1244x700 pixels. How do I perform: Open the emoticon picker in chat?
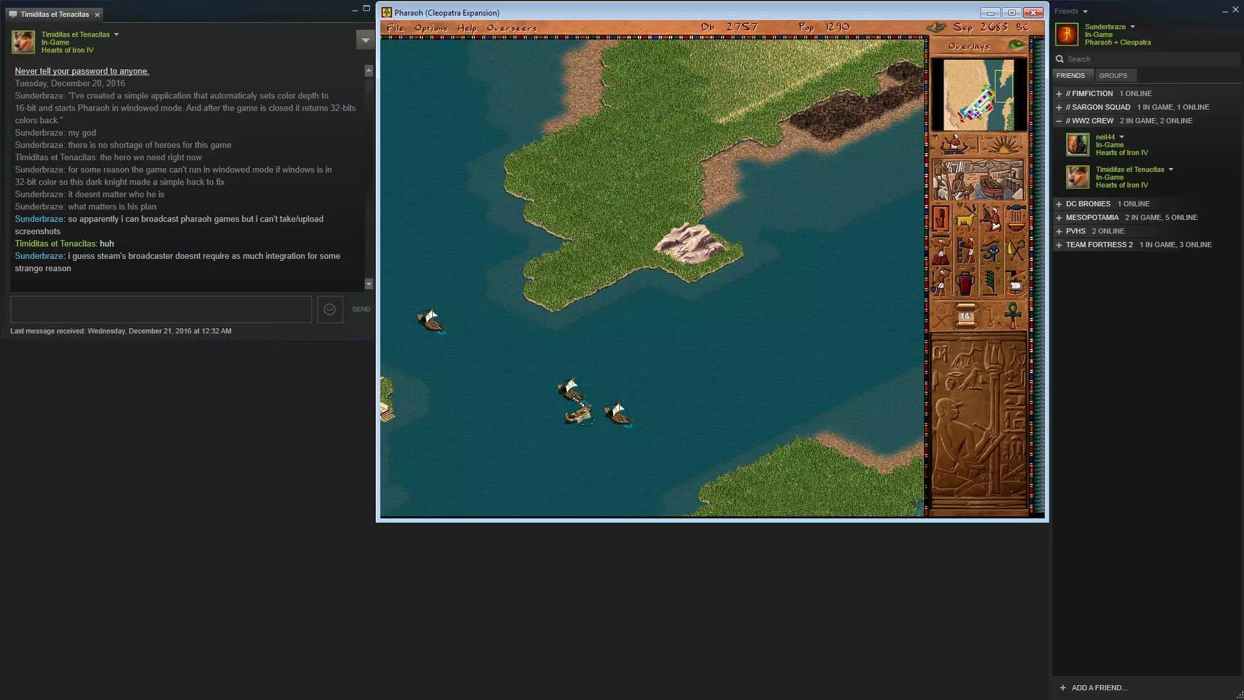click(330, 309)
